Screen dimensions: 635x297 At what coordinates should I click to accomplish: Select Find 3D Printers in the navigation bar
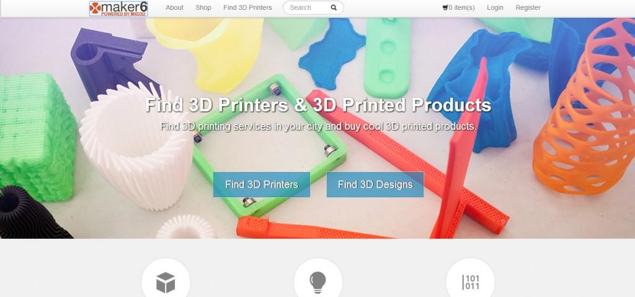247,7
